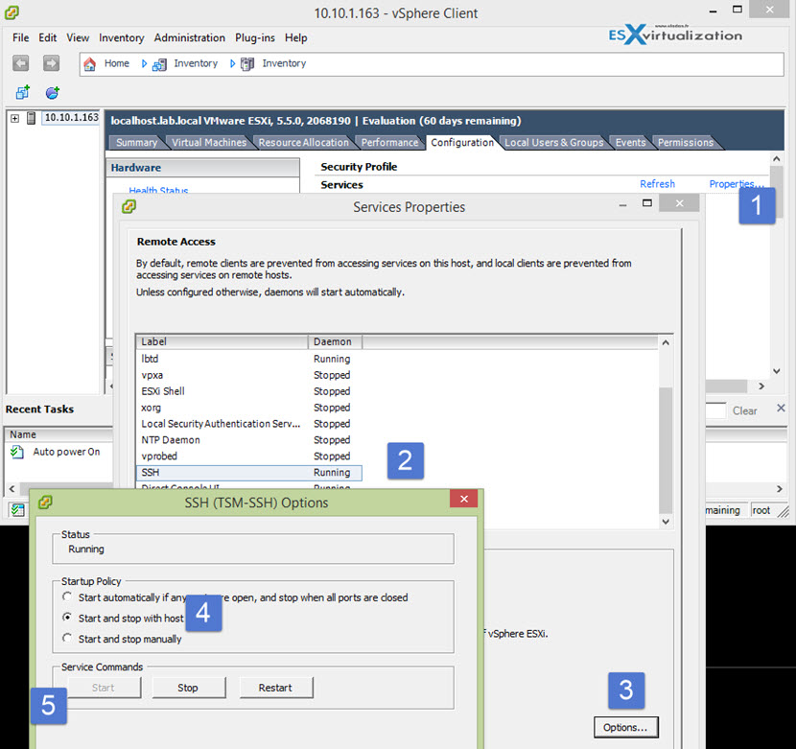Click the Daemon column header
Screen dimensions: 796x749
coord(335,341)
